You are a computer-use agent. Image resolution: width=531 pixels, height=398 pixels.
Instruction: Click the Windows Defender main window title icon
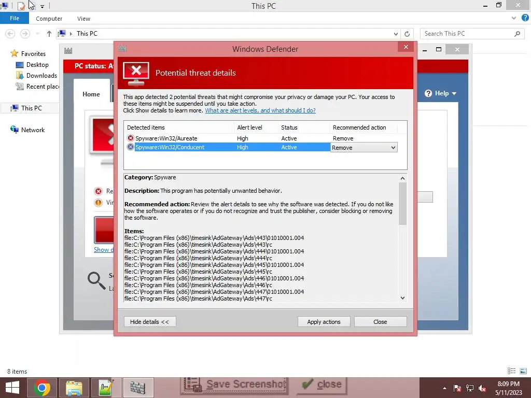coord(68,51)
